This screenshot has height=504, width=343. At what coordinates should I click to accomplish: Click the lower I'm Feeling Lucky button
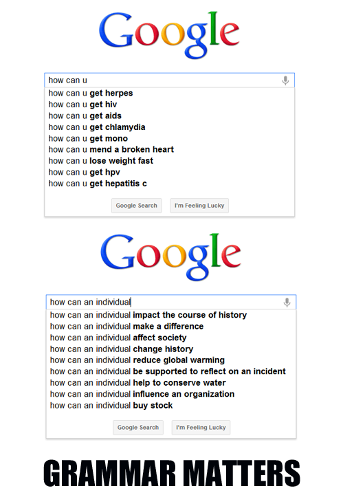point(201,428)
